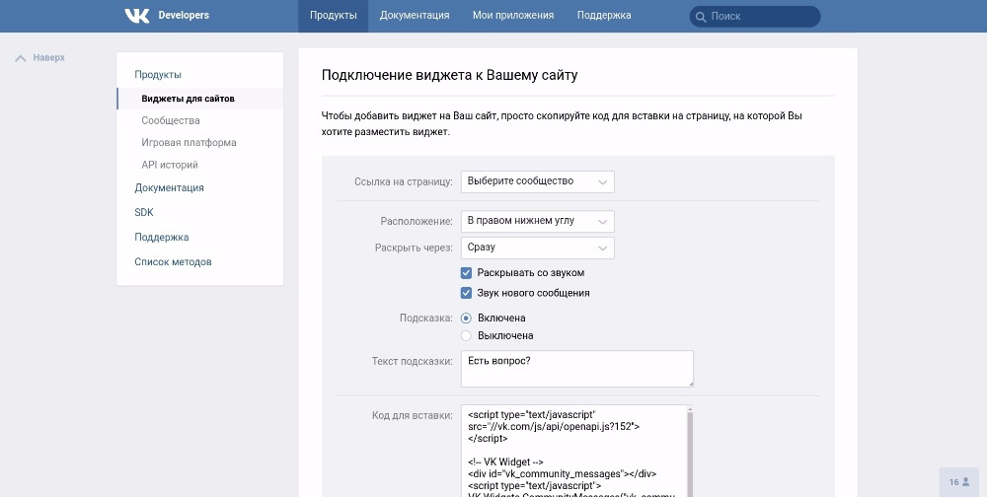Open Игровая платформа sidebar item
Viewport: 987px width, 497px height.
(x=189, y=143)
